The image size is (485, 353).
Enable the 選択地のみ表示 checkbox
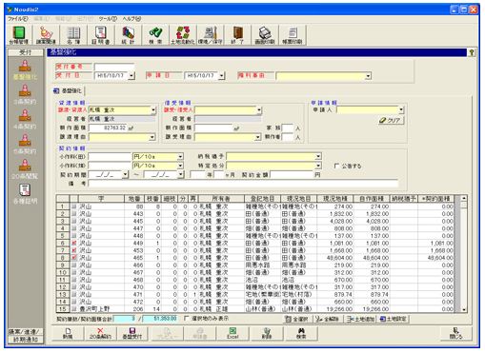pyautogui.click(x=187, y=318)
